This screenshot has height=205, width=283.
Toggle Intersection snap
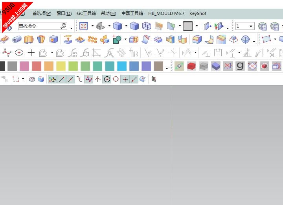[97, 79]
